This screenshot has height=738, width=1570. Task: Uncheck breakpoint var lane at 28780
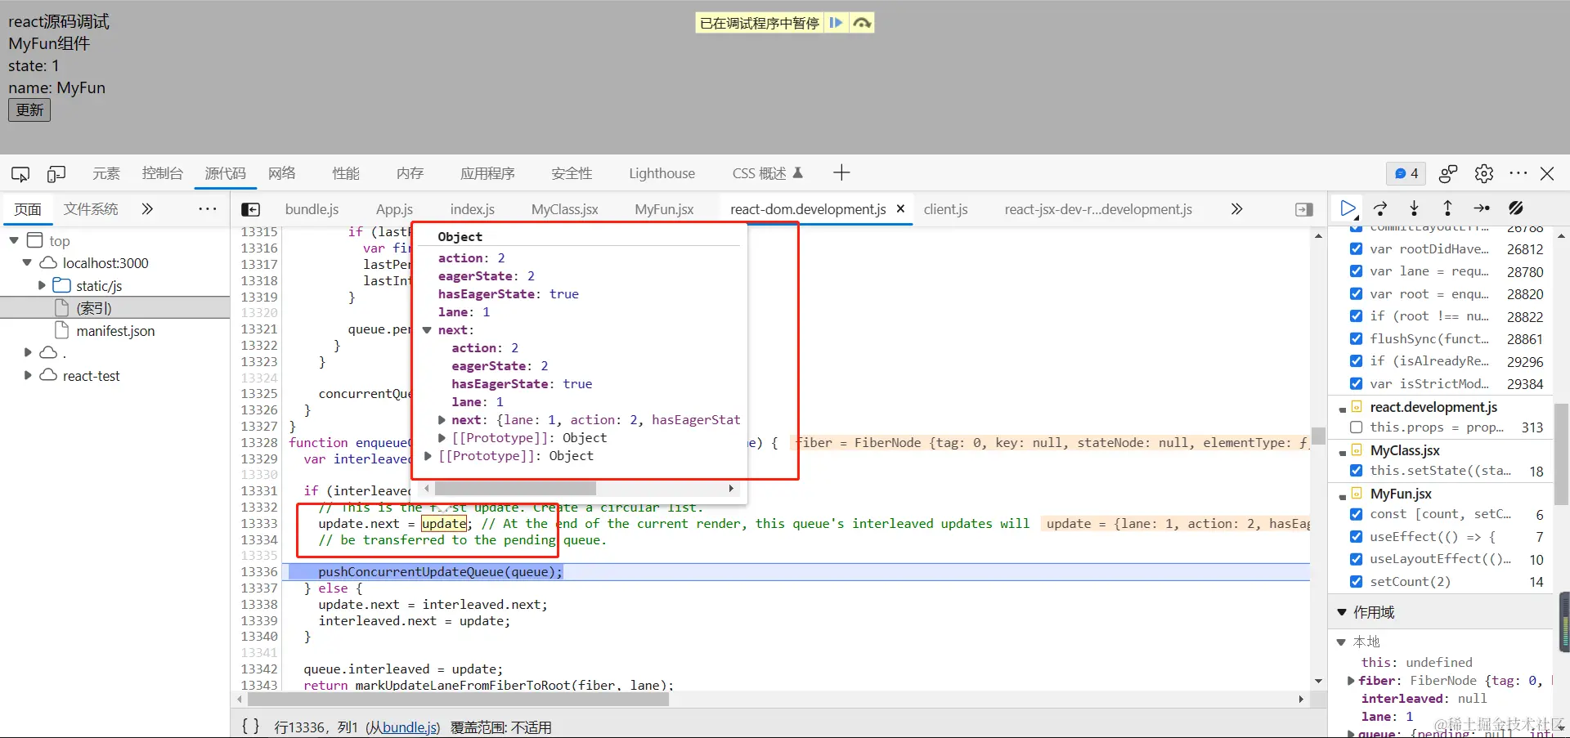pos(1357,271)
